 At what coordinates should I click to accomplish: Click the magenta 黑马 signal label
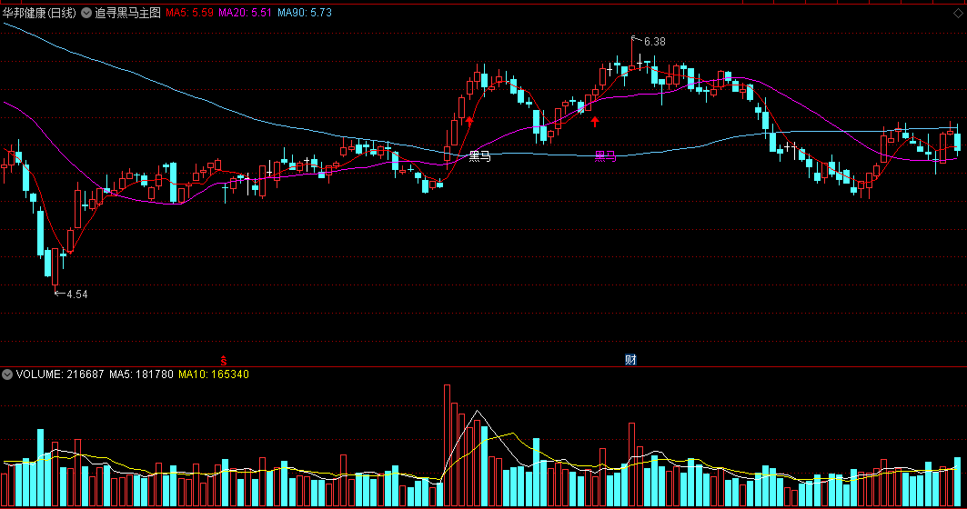click(x=605, y=156)
